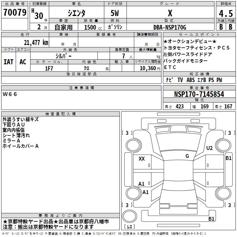The height and width of the screenshot is (237, 237).
Task: Click the エアB equipment item
Action: coord(202,80)
